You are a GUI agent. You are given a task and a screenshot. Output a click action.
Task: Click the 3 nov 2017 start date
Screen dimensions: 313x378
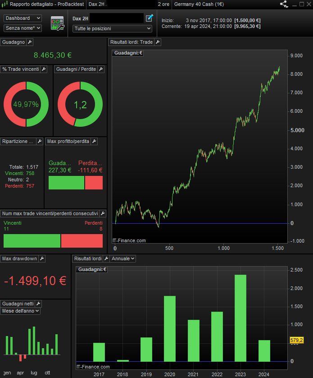(x=209, y=20)
